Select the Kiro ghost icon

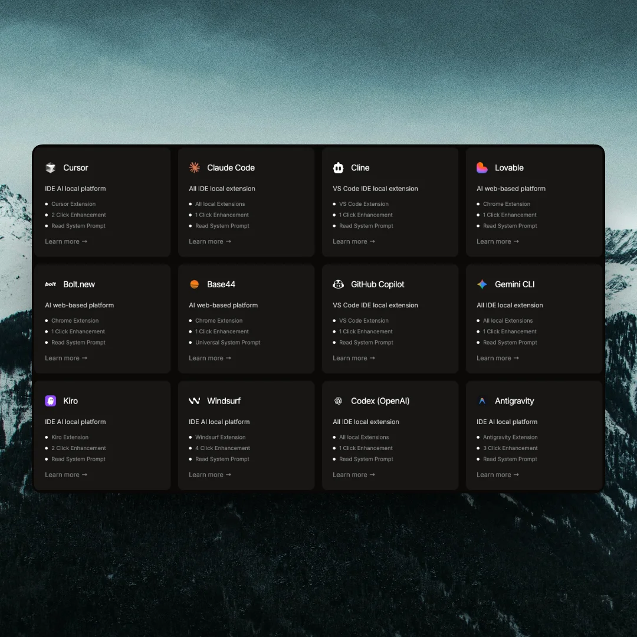(50, 400)
